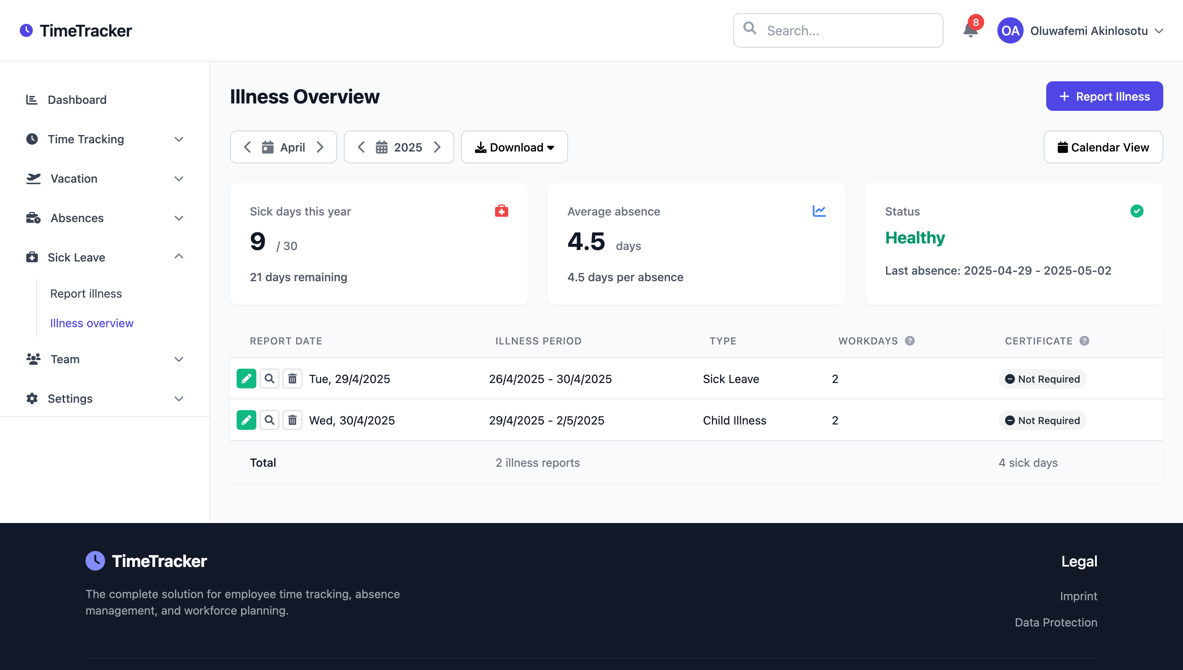
Task: Click the Report Illness button
Action: point(1104,96)
